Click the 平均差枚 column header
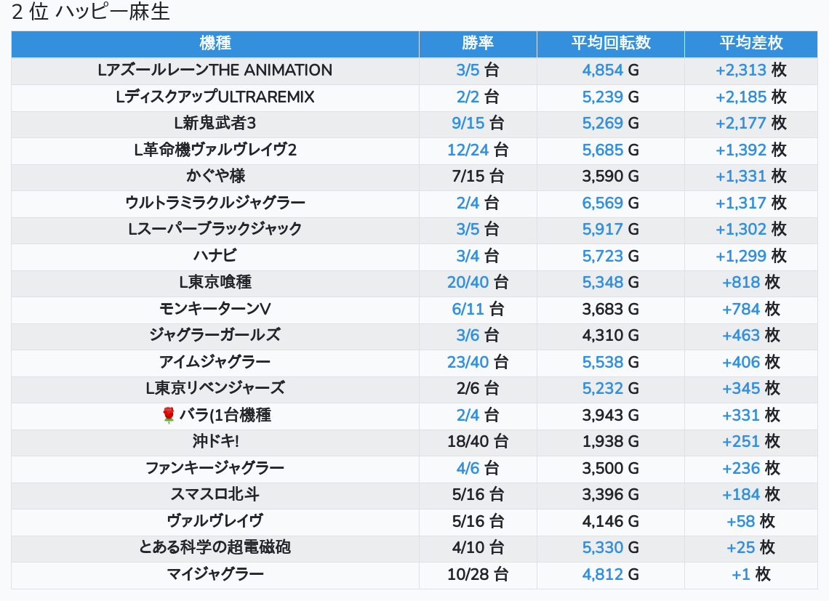This screenshot has width=829, height=601. pos(751,44)
